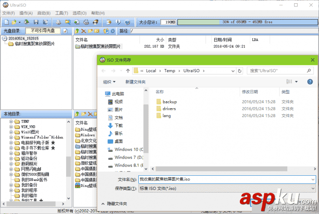Screen dimensions: 319x214
Task: Click the New Folder icon in disc file toolbar
Action: pos(90,31)
